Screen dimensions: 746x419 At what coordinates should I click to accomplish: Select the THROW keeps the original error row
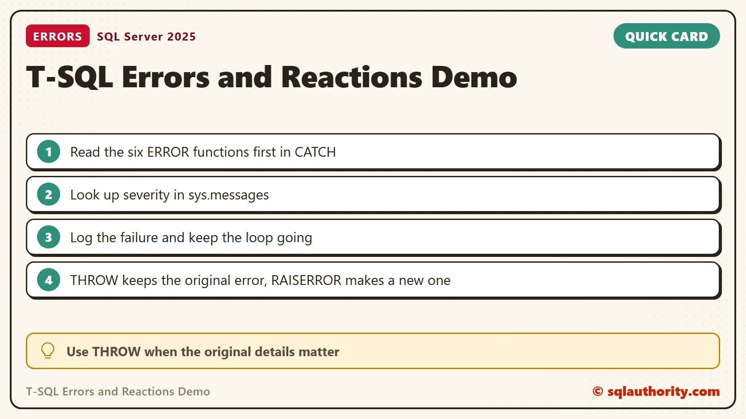point(373,280)
